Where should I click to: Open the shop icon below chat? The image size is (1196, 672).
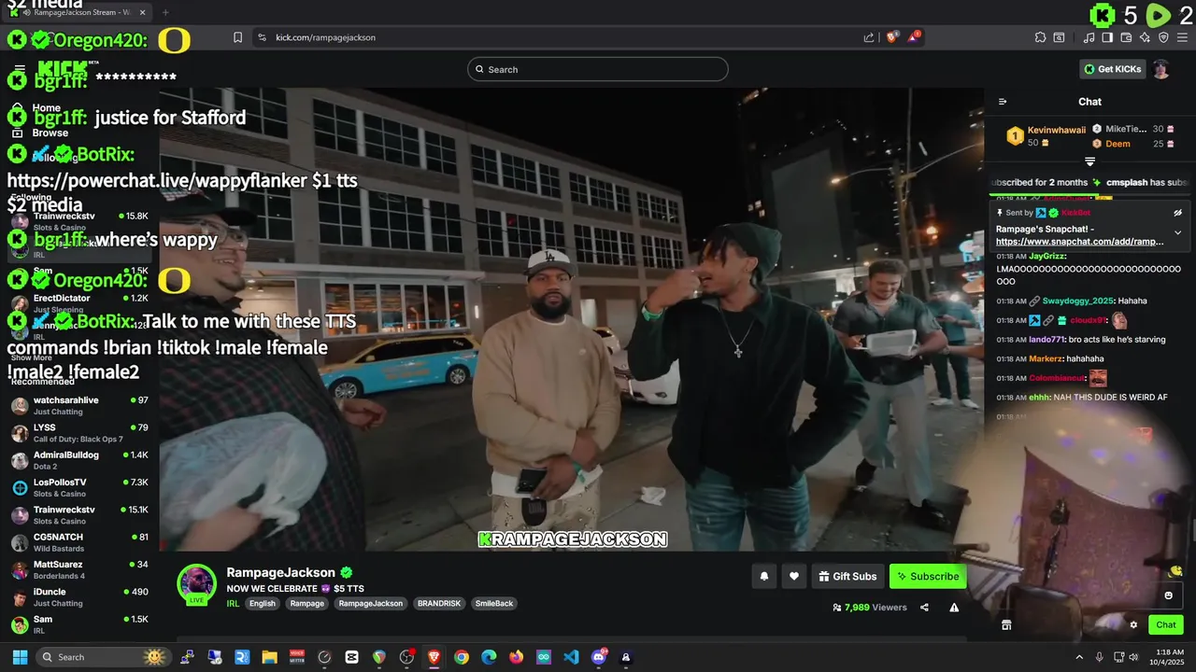coord(1006,625)
